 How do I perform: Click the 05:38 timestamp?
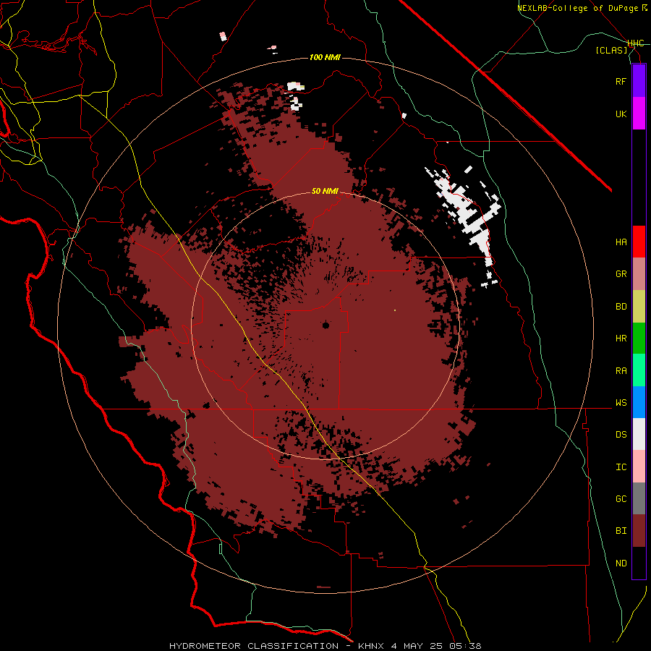tap(465, 646)
